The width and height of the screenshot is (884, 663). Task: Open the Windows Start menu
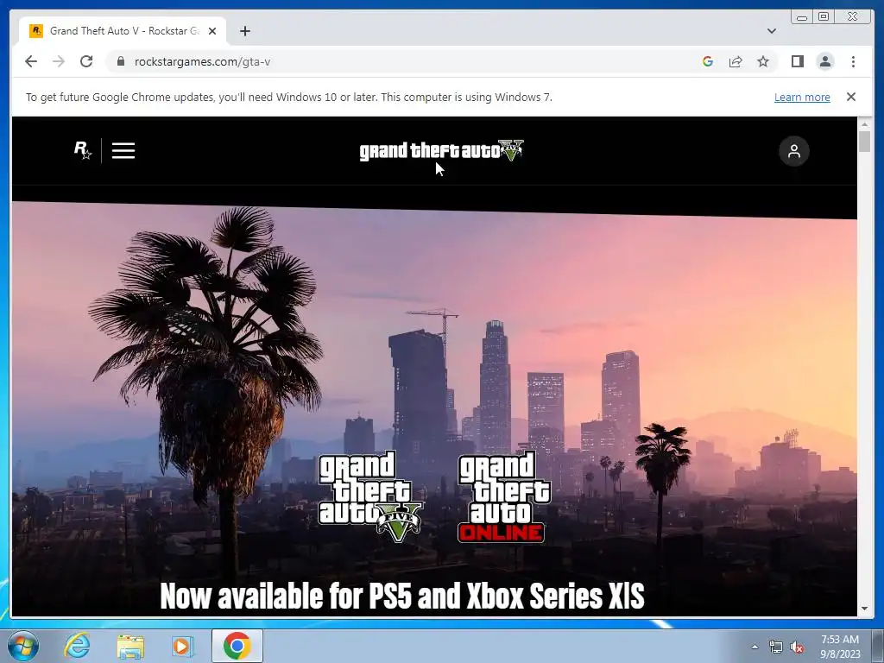(23, 646)
